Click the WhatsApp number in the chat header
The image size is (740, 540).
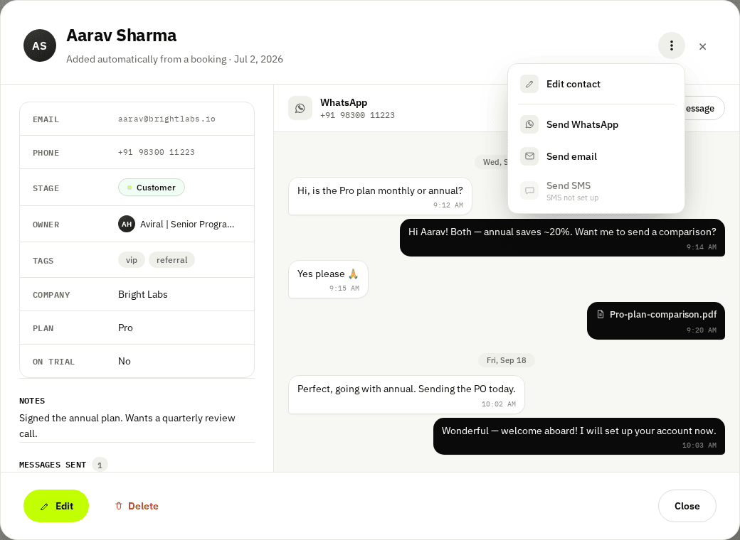pyautogui.click(x=357, y=115)
